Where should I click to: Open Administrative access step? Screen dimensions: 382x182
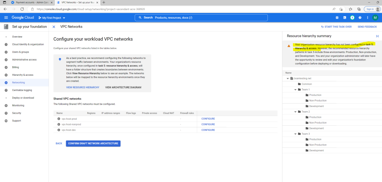point(24,59)
